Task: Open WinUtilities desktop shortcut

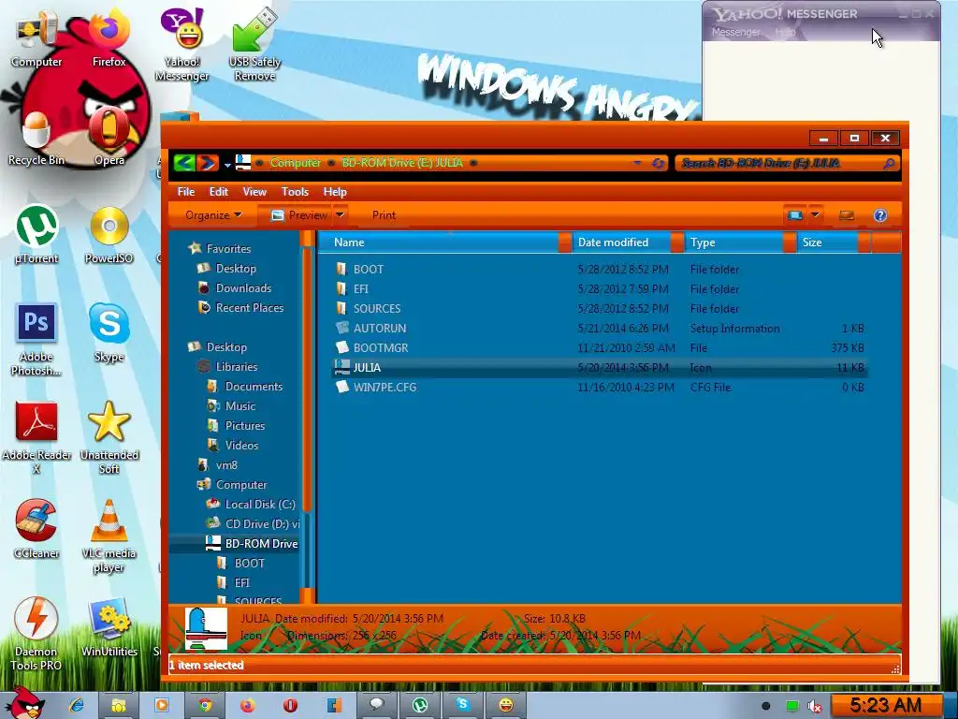Action: click(109, 627)
